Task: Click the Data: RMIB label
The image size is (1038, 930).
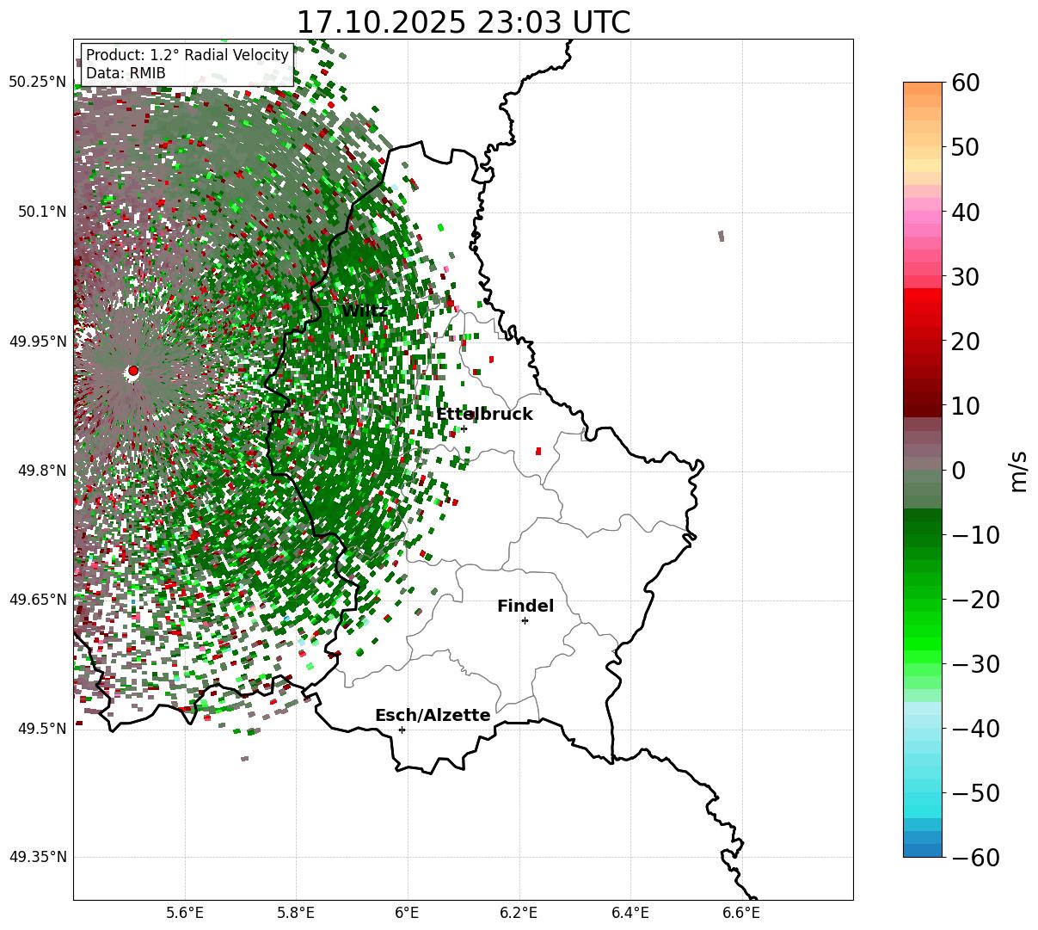Action: [x=126, y=73]
